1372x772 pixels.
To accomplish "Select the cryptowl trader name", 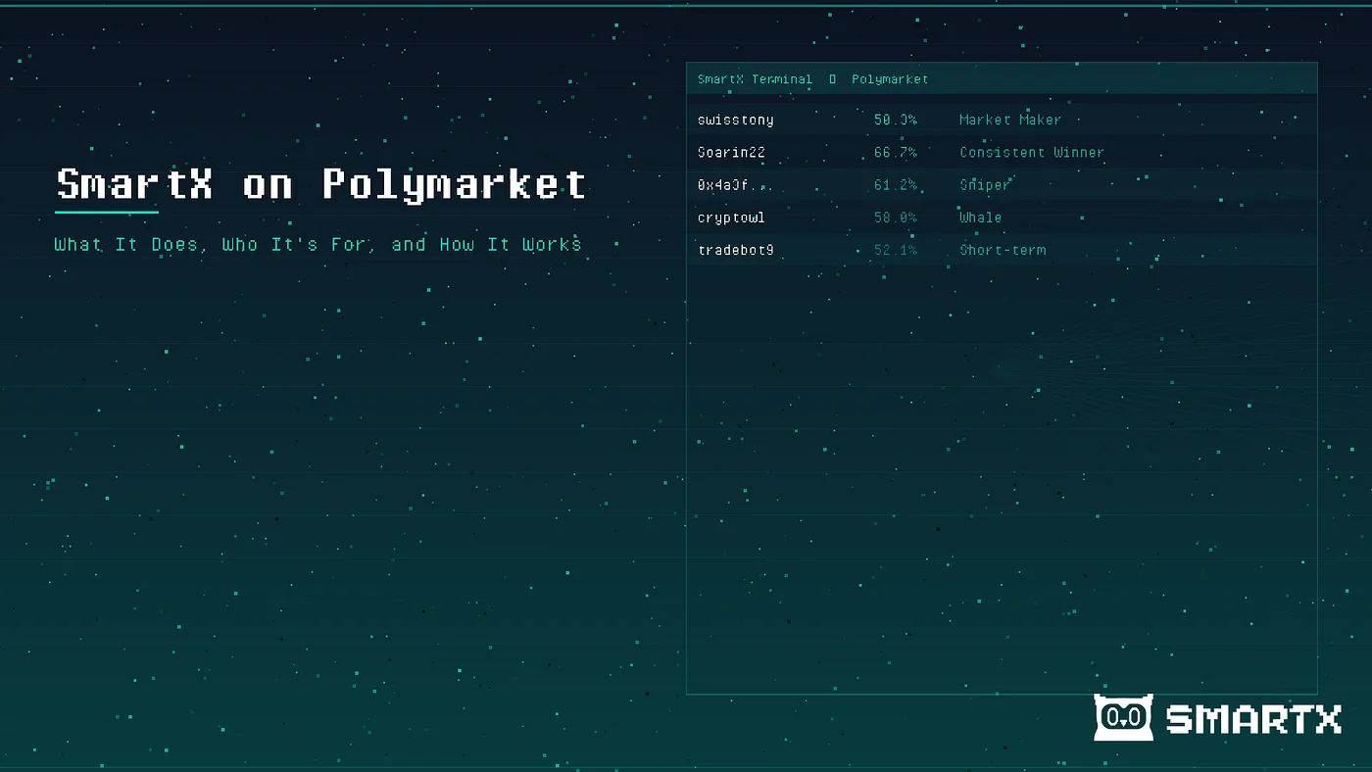I will [731, 217].
